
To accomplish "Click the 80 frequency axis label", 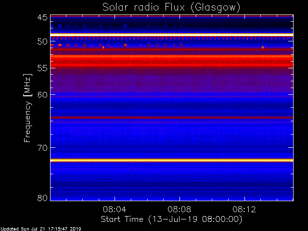I will click(42, 198).
